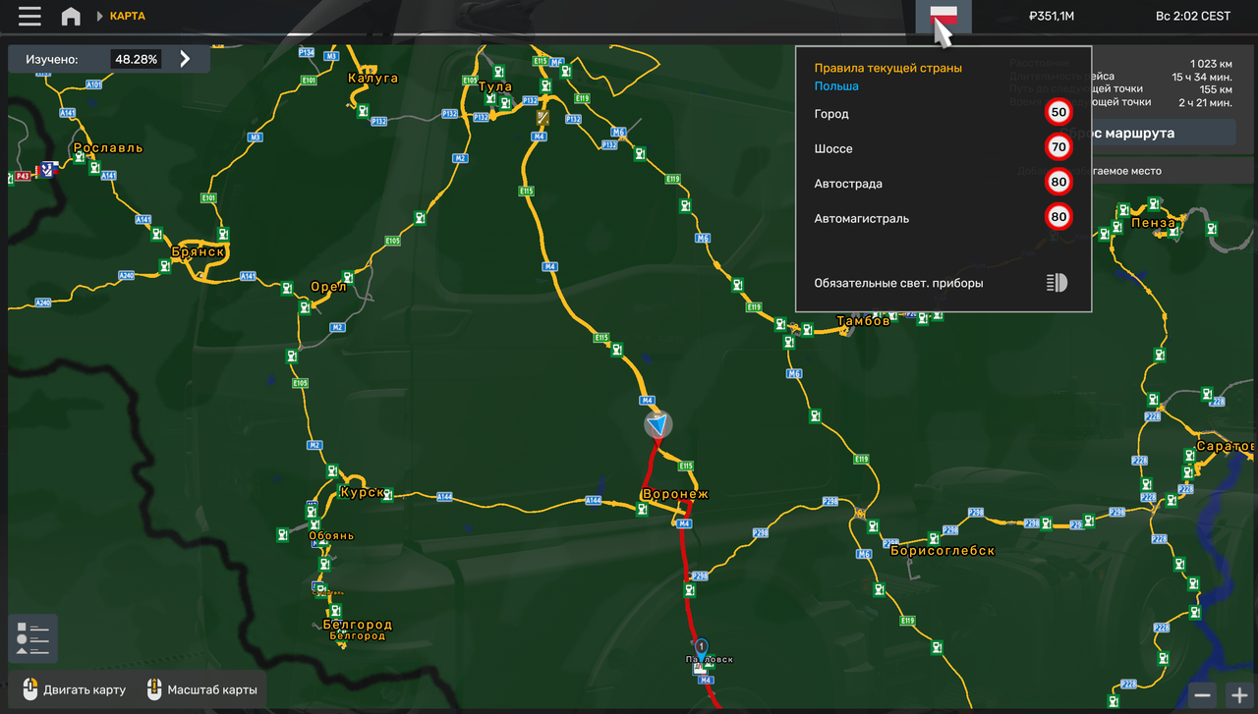
Task: Click the clock Вс 2:02 CEST
Action: click(1193, 16)
